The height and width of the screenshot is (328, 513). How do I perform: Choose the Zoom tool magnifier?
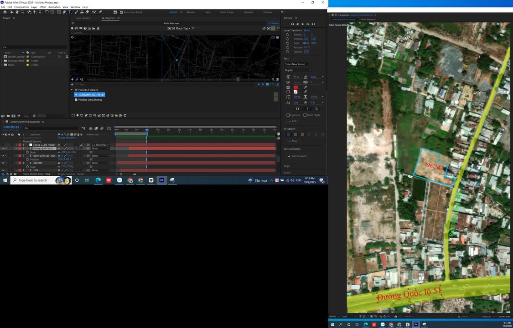(22, 12)
